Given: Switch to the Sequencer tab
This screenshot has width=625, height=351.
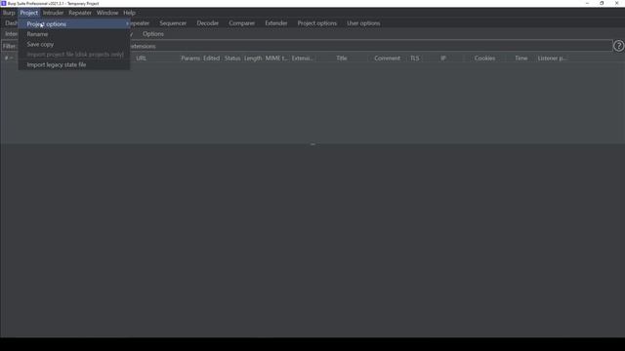Looking at the screenshot, I should [173, 23].
